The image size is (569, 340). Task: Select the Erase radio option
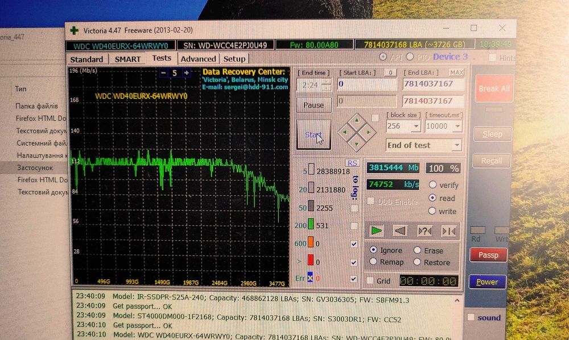pos(417,250)
